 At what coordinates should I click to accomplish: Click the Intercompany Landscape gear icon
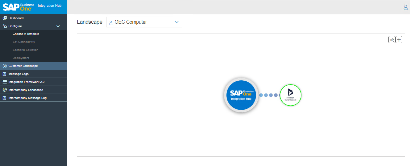pyautogui.click(x=5, y=90)
